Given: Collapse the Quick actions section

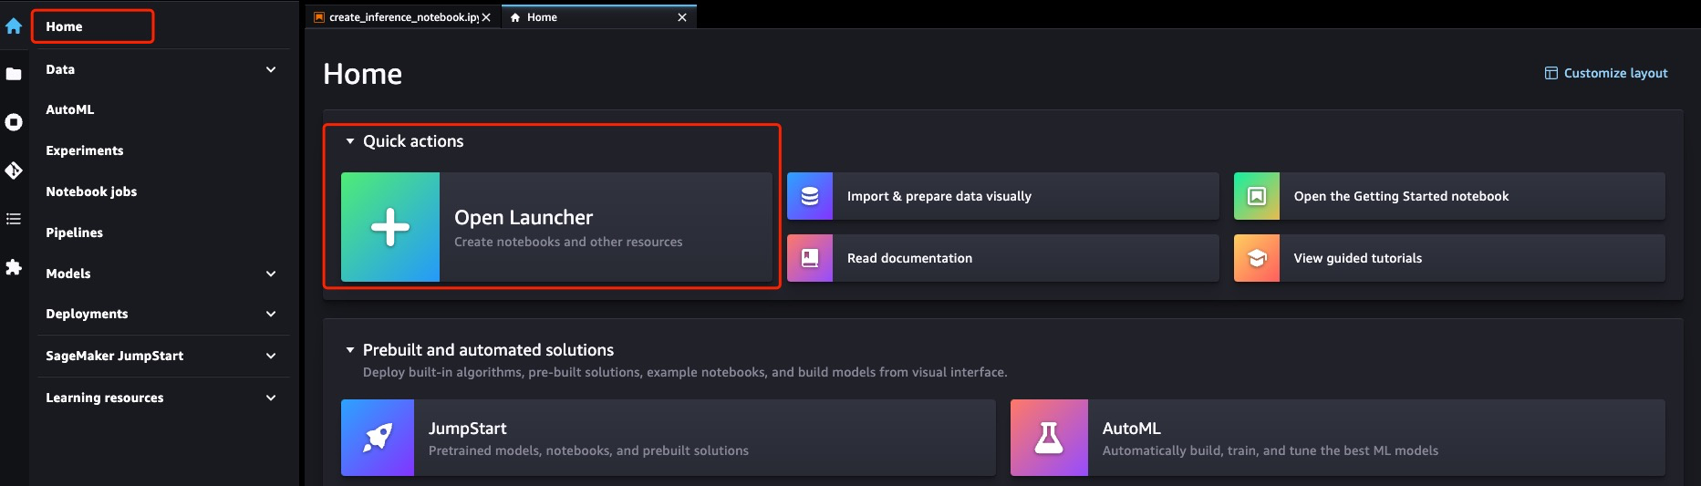Looking at the screenshot, I should tap(350, 141).
